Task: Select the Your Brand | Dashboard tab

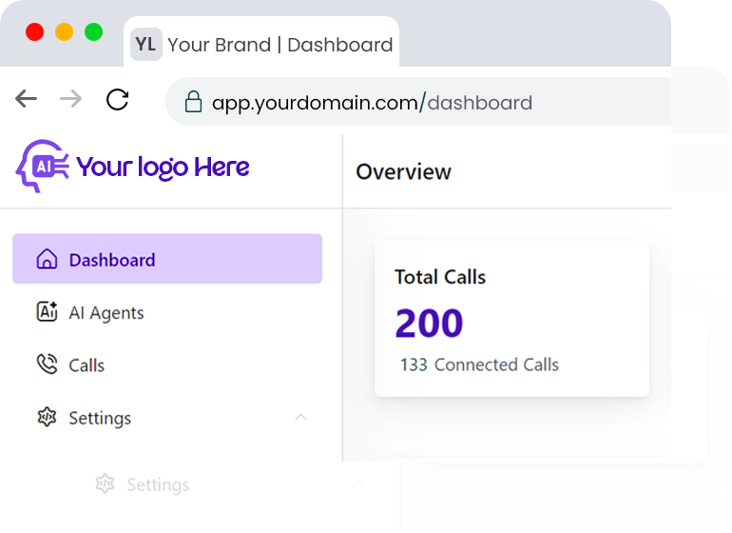Action: point(279,45)
